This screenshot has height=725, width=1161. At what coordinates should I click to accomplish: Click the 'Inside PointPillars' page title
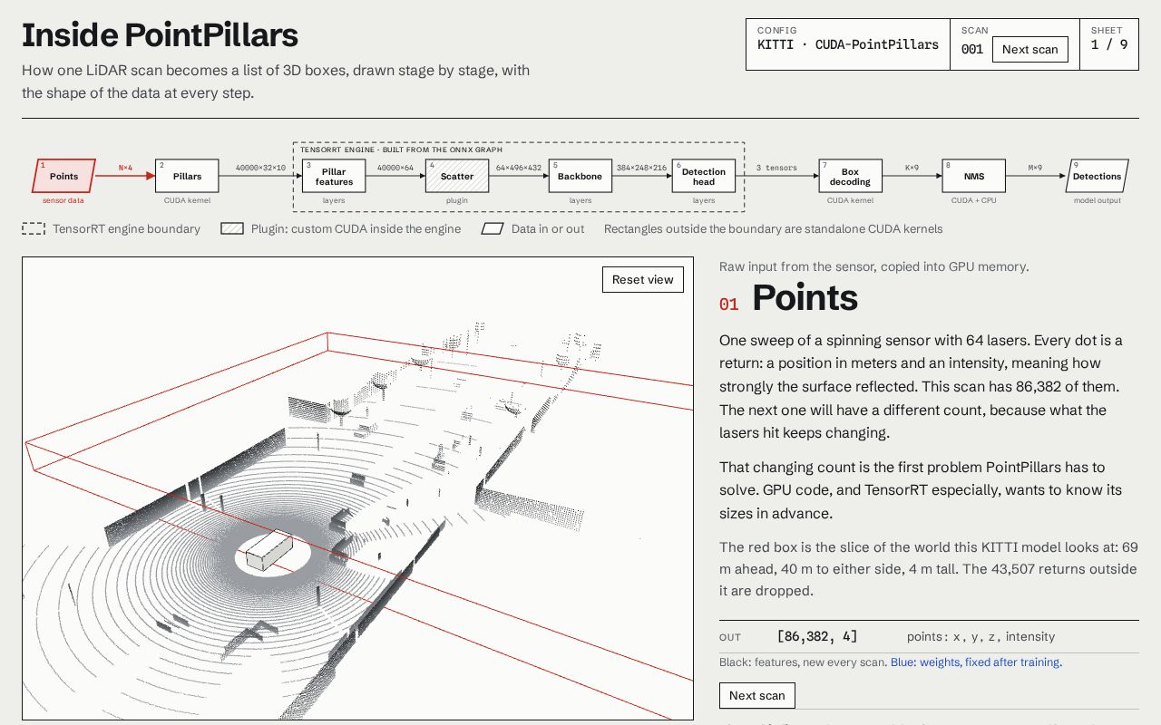[x=160, y=35]
